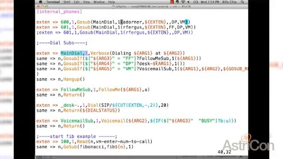
Task: Click the GosubIf desk-${ARG1} line
Action: (111, 64)
